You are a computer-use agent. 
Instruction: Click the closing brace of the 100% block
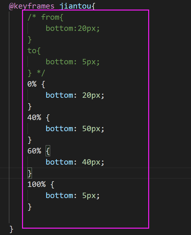(x=30, y=207)
